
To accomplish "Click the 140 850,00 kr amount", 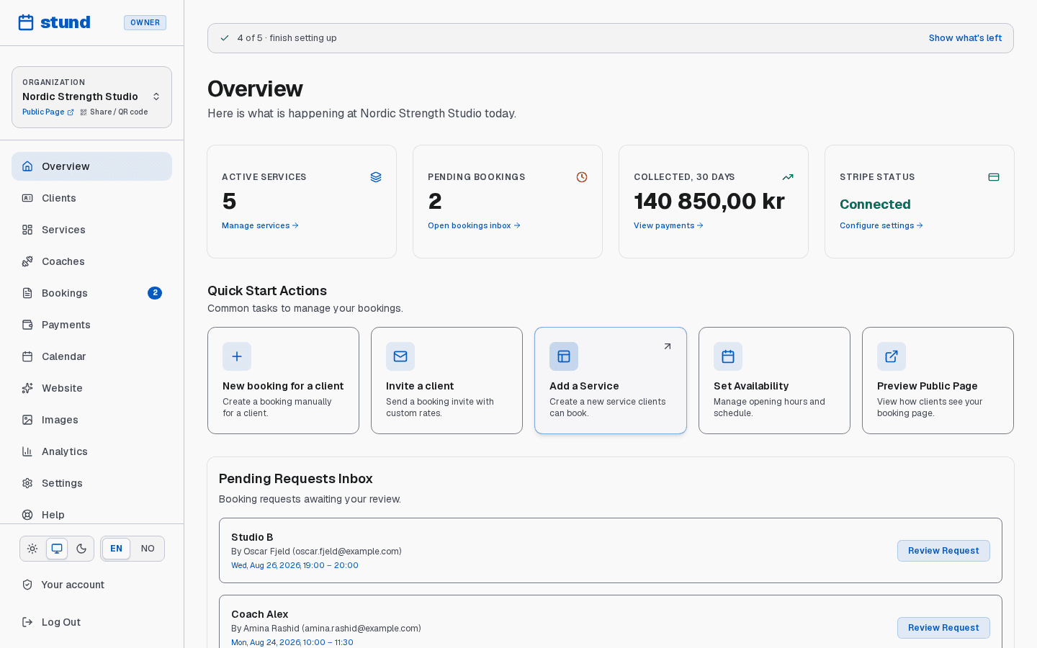I will click(709, 201).
